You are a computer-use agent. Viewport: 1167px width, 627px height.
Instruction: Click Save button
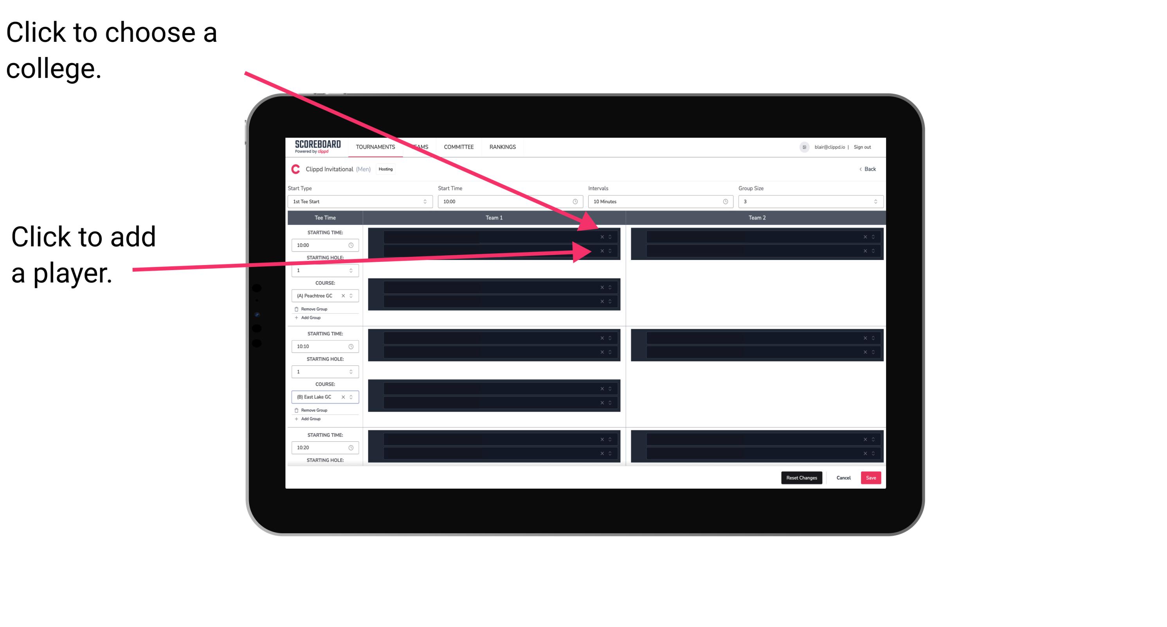coord(871,477)
